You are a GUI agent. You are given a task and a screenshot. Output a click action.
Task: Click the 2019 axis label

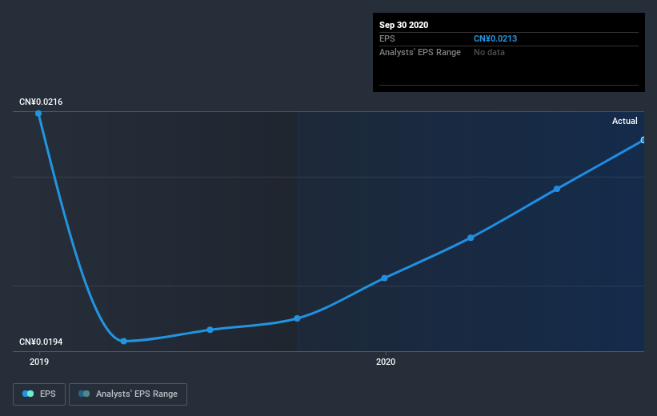coord(39,362)
